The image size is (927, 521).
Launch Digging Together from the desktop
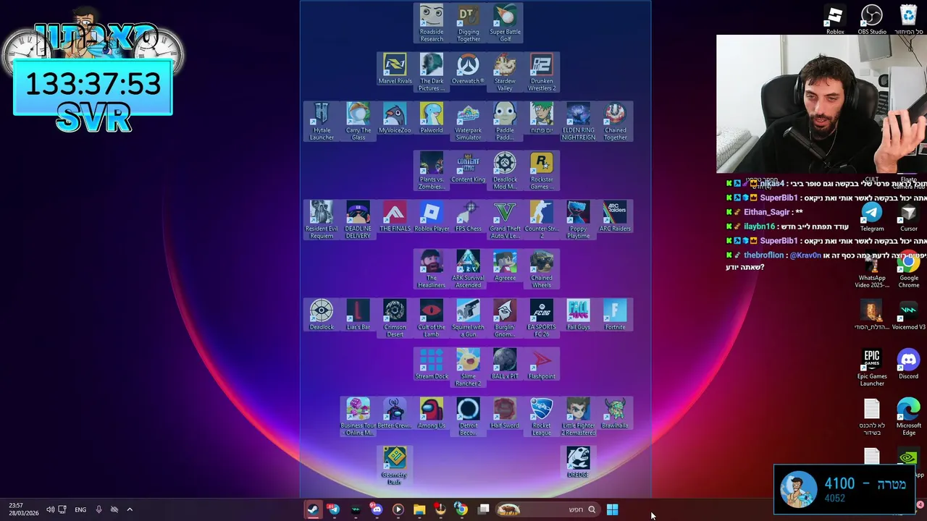(469, 23)
